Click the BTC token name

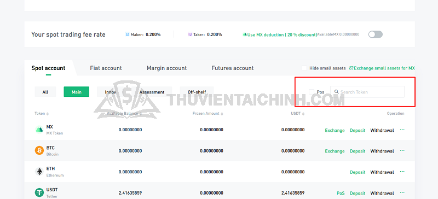50,148
